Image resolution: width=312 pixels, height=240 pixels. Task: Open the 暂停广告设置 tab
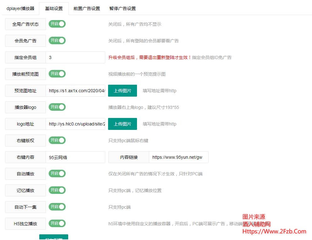123,8
